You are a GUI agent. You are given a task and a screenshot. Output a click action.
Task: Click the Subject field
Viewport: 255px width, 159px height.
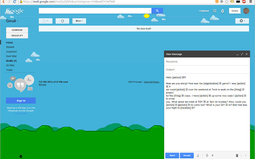point(207,70)
